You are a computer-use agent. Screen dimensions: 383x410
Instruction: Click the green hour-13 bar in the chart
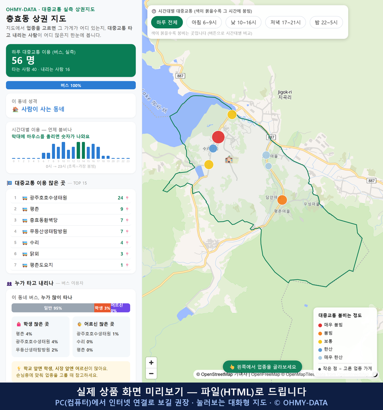(x=78, y=150)
